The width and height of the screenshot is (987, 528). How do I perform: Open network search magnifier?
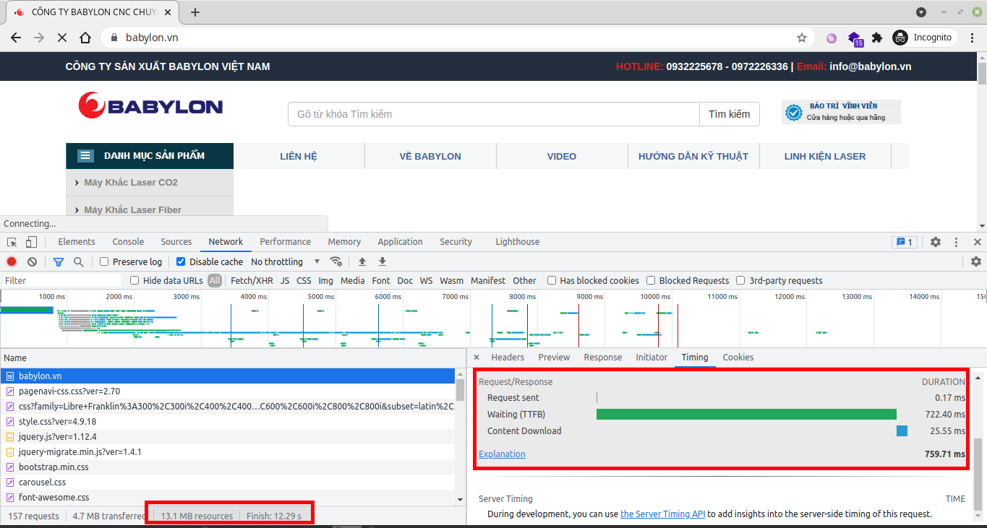[x=78, y=261]
